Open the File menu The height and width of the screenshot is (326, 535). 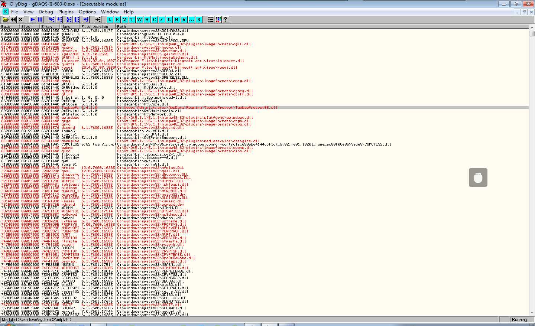coord(15,12)
